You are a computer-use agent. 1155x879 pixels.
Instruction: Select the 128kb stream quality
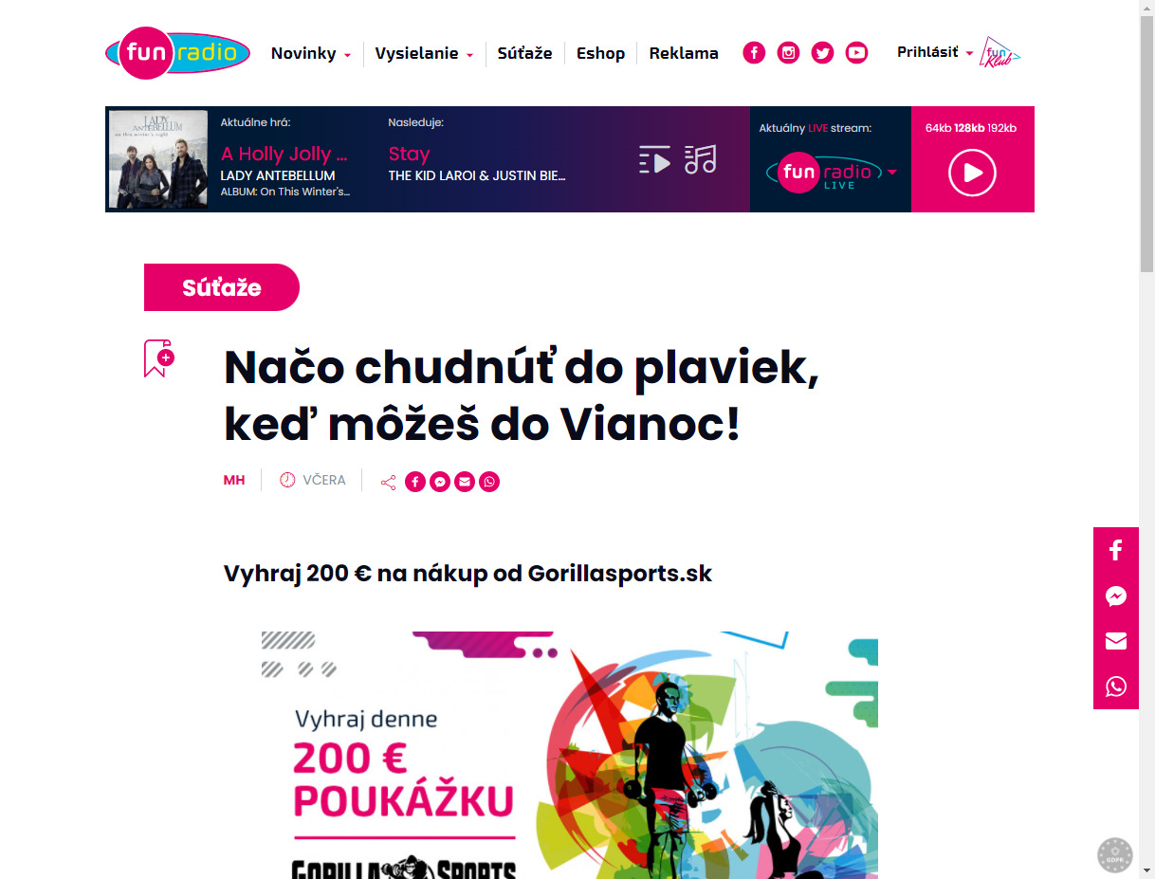[969, 128]
